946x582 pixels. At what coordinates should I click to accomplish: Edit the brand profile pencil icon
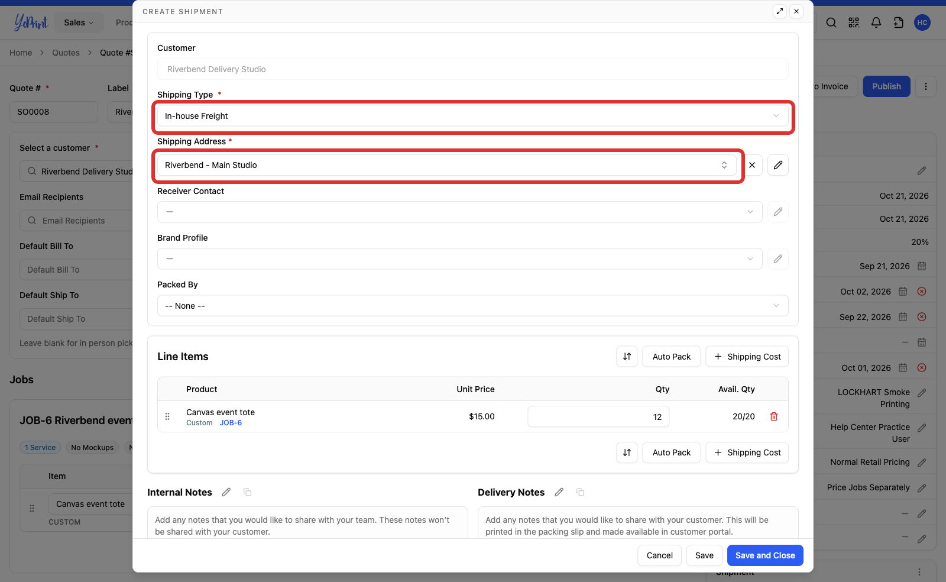click(778, 258)
